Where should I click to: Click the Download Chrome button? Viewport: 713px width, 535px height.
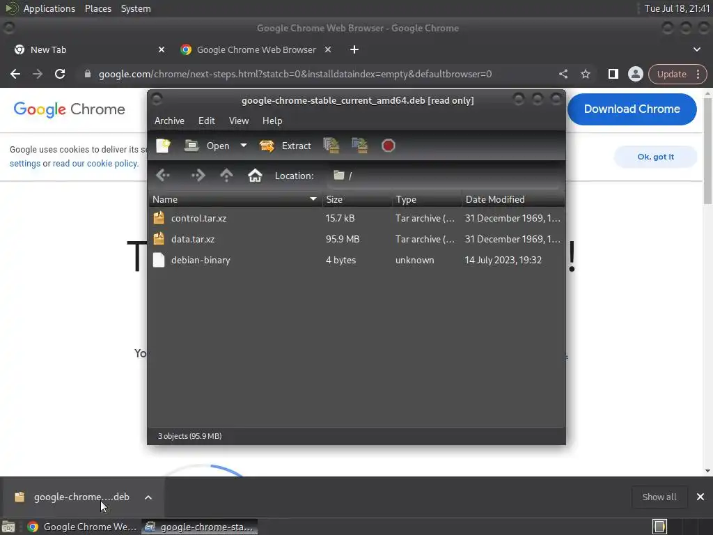point(632,109)
